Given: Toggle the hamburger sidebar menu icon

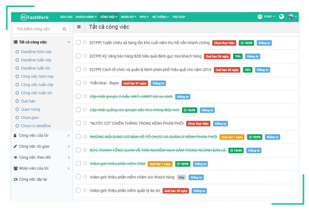Looking at the screenshot, I should click(79, 27).
